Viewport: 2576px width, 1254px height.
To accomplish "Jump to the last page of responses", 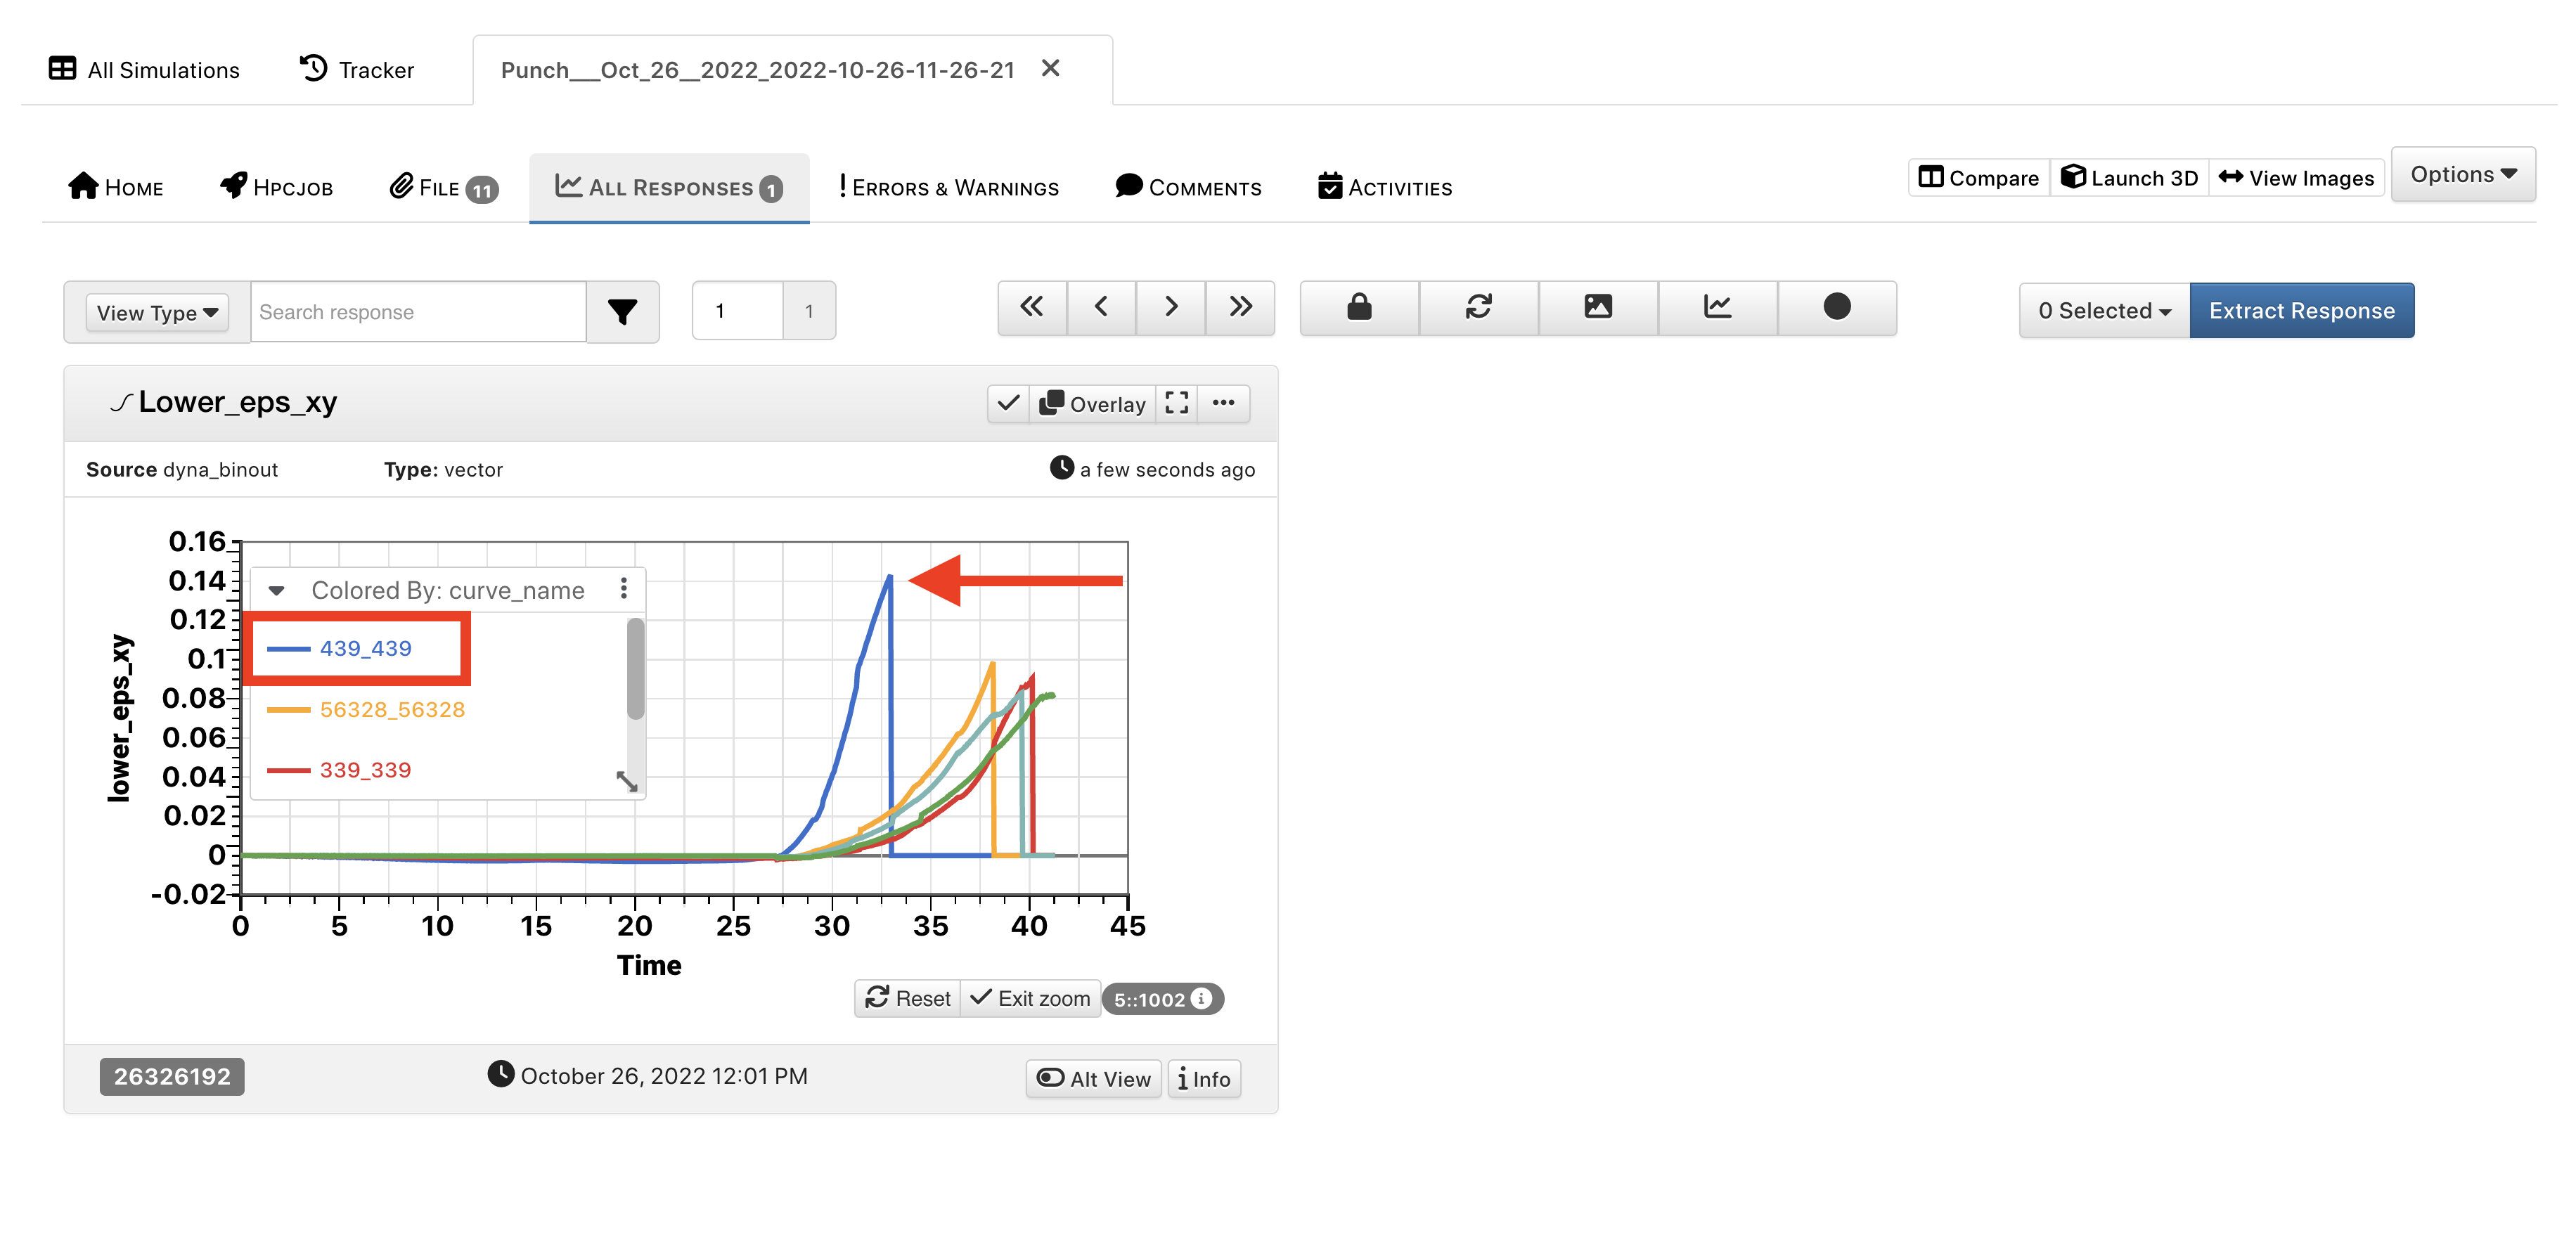I will [x=1240, y=307].
